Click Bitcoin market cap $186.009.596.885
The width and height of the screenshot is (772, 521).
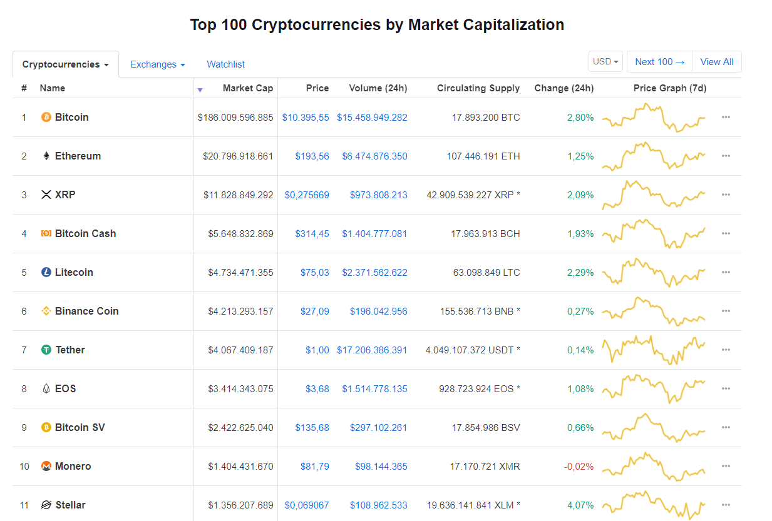tap(235, 117)
